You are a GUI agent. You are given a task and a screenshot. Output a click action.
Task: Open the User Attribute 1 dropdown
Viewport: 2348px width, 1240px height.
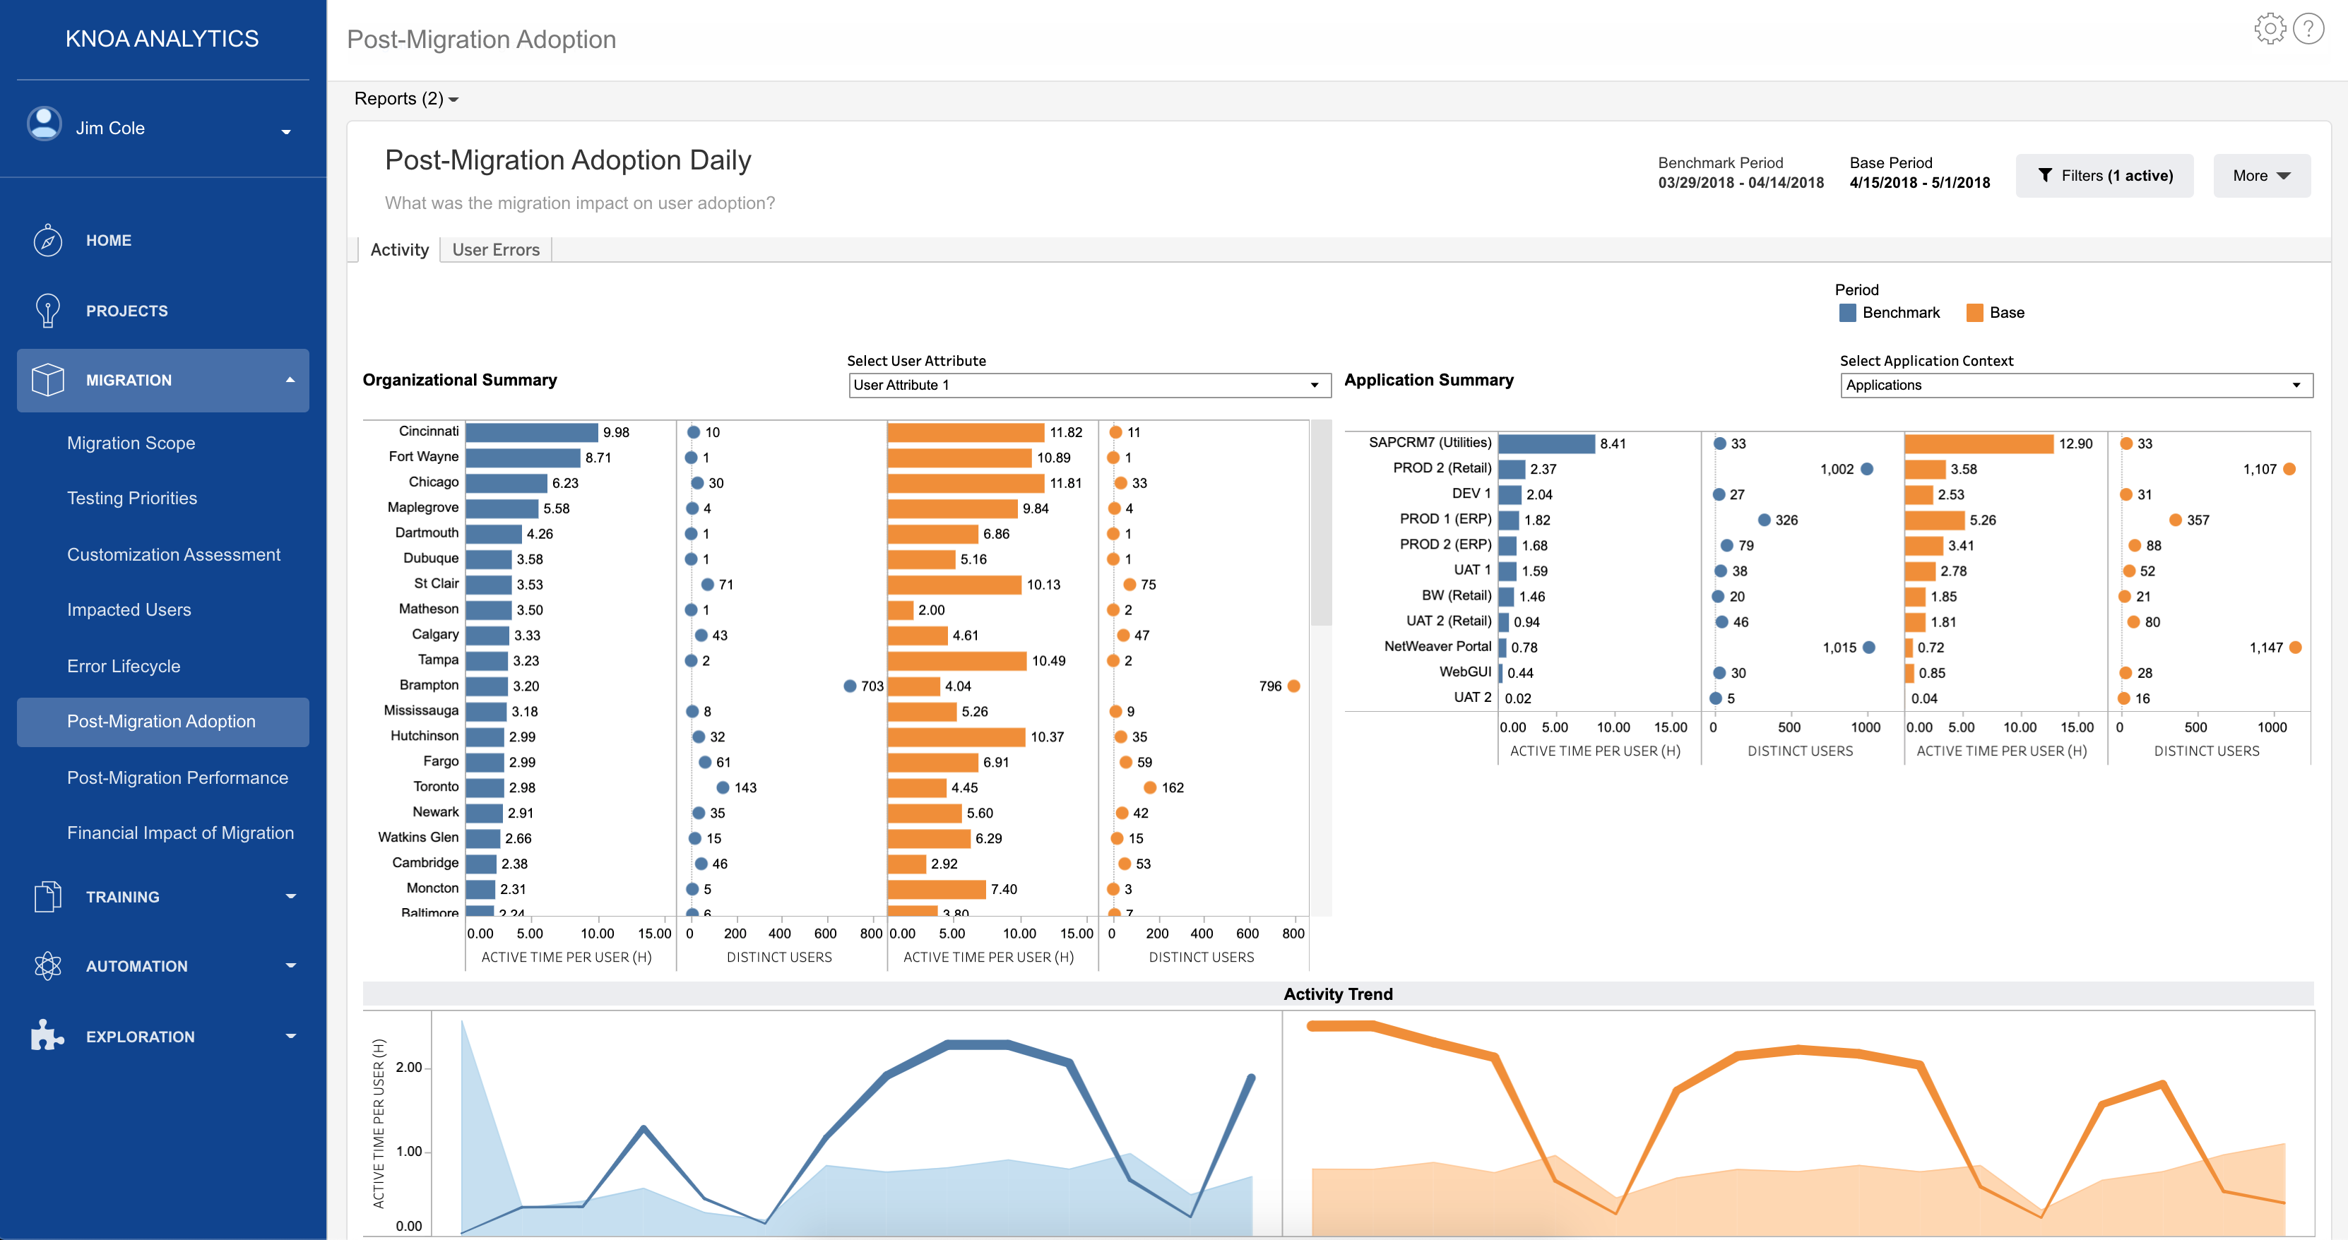(1089, 386)
